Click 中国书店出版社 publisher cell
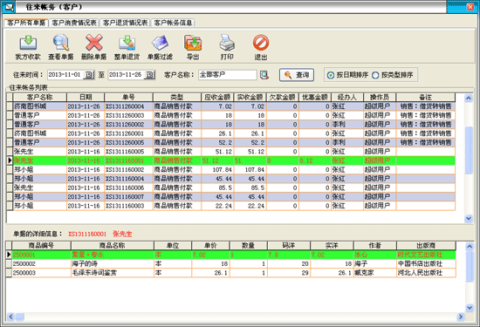Viewport: 480px width, 327px height. coord(426,263)
